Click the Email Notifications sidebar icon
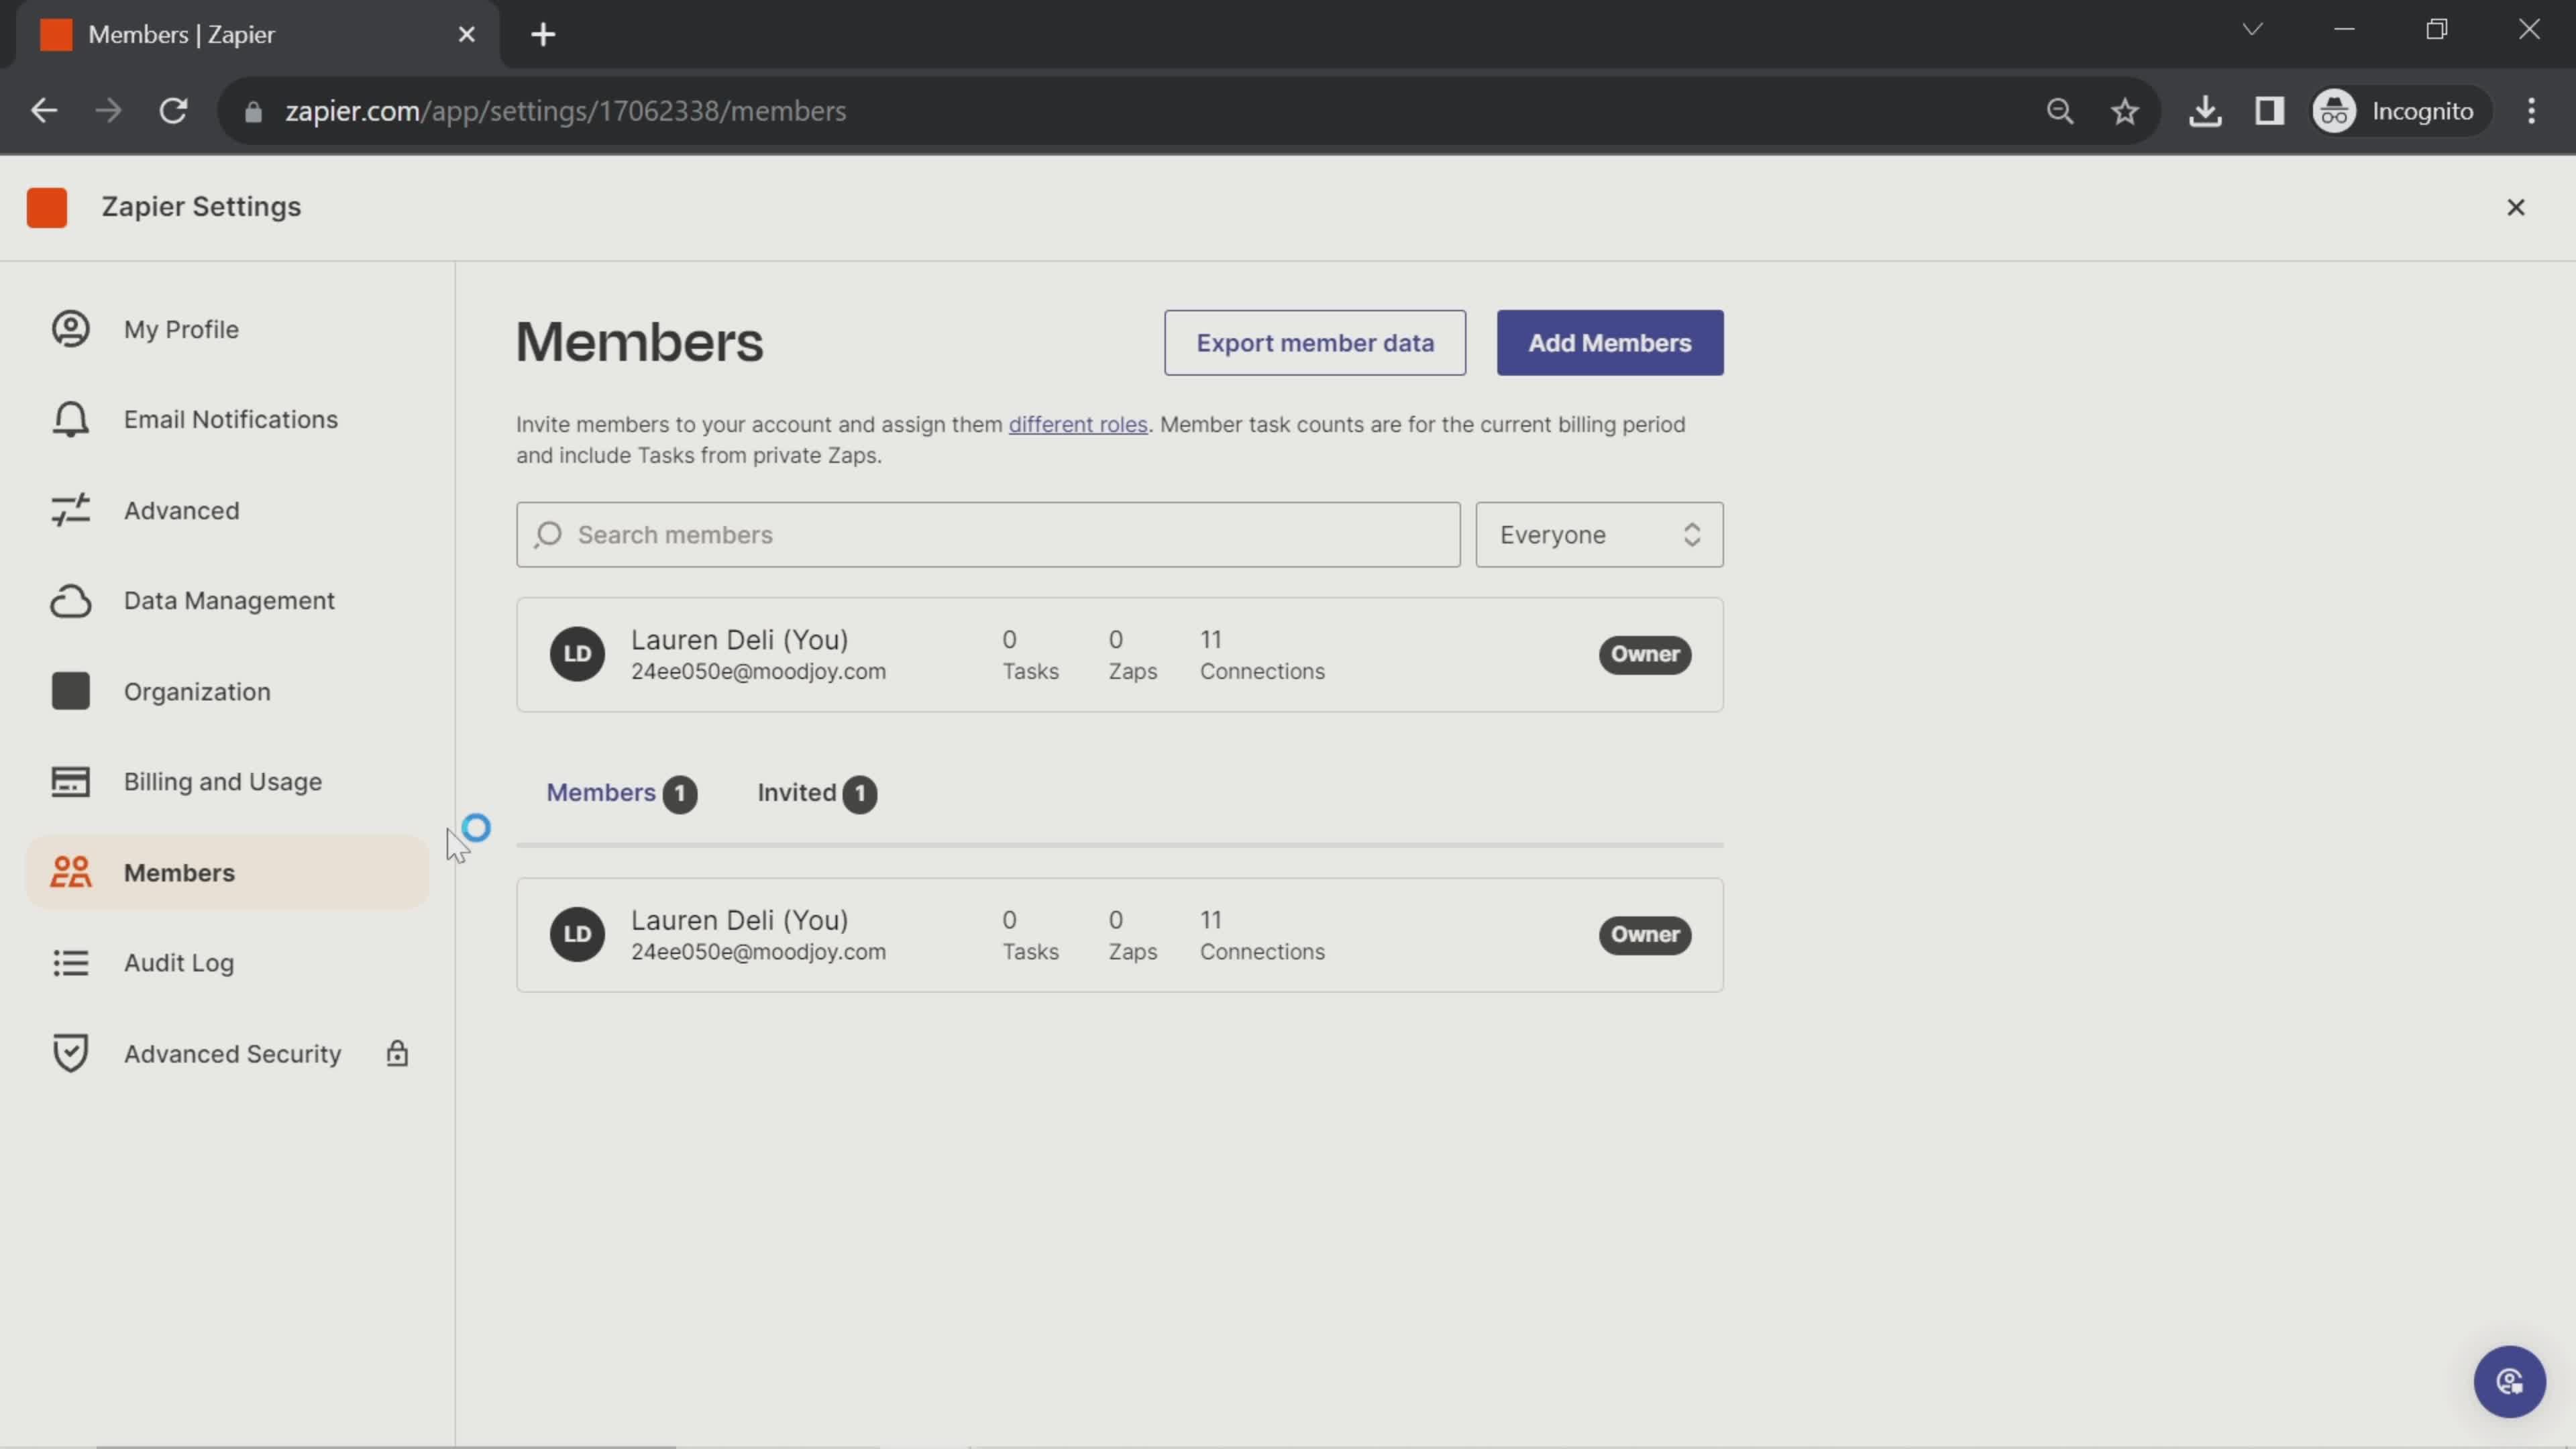Screen dimensions: 2576x1449 tap(70, 419)
